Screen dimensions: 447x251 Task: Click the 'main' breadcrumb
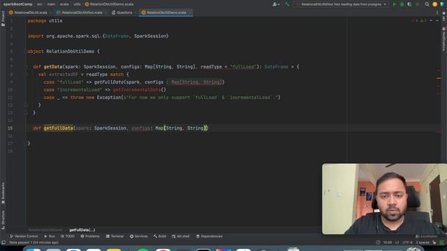click(x=51, y=4)
